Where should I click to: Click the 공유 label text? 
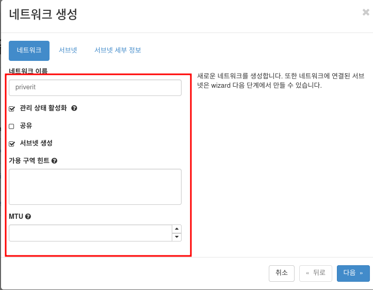coord(26,125)
